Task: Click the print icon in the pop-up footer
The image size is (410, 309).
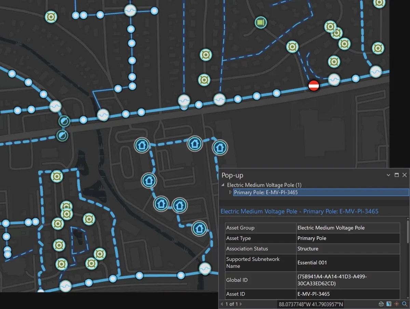Action: click(381, 304)
